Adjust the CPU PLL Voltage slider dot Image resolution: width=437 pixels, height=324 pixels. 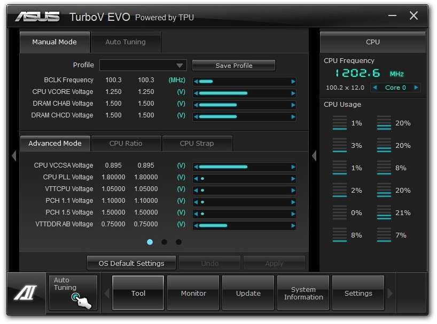202,179
